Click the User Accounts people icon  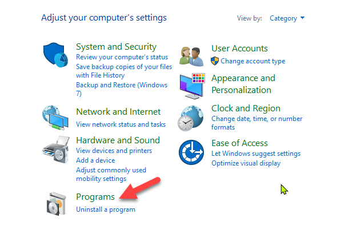(192, 55)
